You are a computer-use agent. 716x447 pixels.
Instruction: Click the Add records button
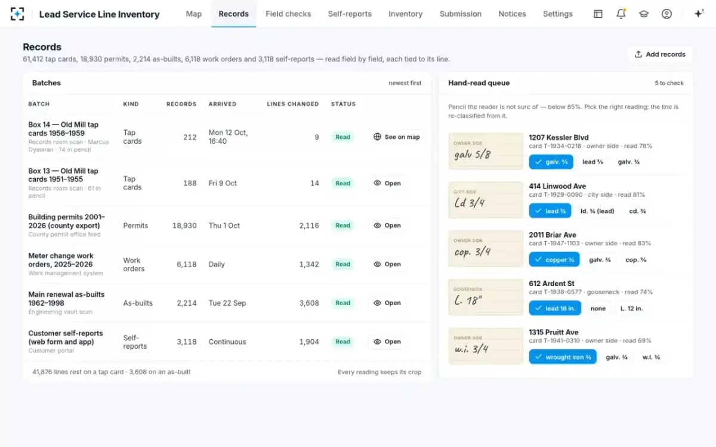point(660,54)
